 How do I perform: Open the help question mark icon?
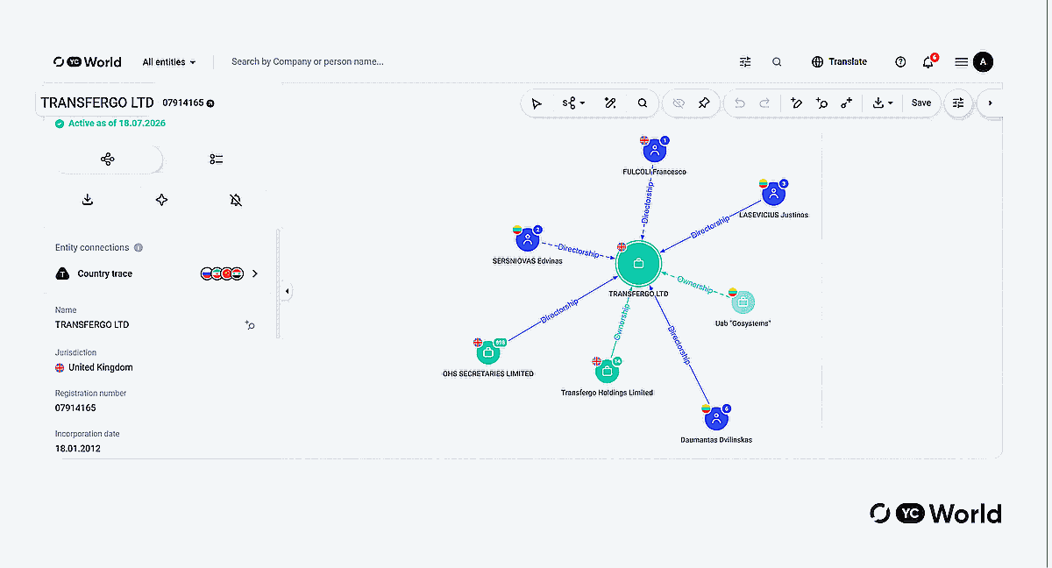coord(900,62)
